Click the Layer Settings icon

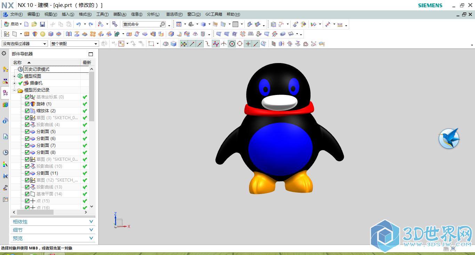tap(273, 24)
